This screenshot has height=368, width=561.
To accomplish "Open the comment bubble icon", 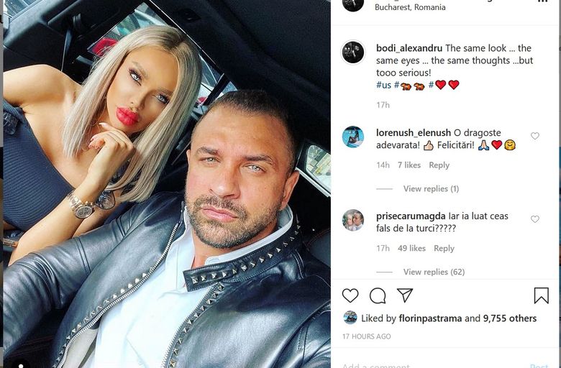I will click(378, 295).
